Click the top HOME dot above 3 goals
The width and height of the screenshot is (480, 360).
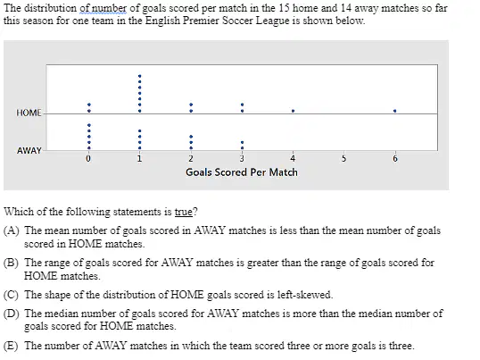pyautogui.click(x=242, y=105)
